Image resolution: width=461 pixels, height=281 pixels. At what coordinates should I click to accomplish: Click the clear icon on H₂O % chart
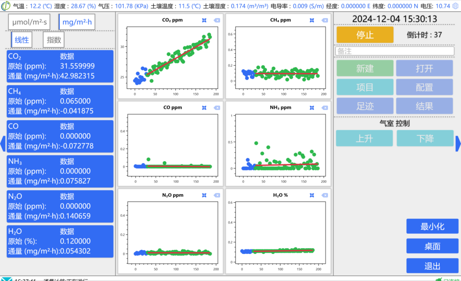pyautogui.click(x=324, y=195)
